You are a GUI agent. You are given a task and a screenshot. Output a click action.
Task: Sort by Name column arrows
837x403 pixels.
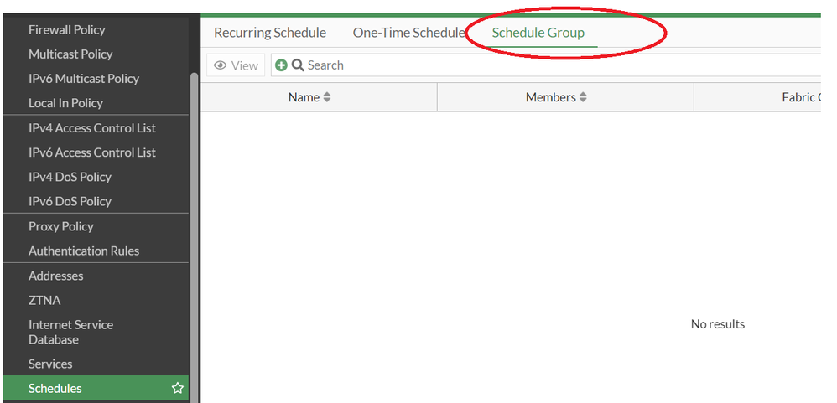[x=327, y=97]
